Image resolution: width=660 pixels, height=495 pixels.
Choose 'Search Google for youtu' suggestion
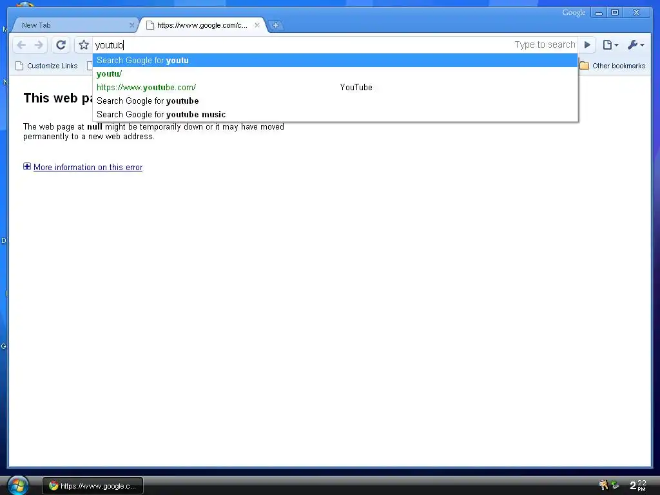(335, 60)
